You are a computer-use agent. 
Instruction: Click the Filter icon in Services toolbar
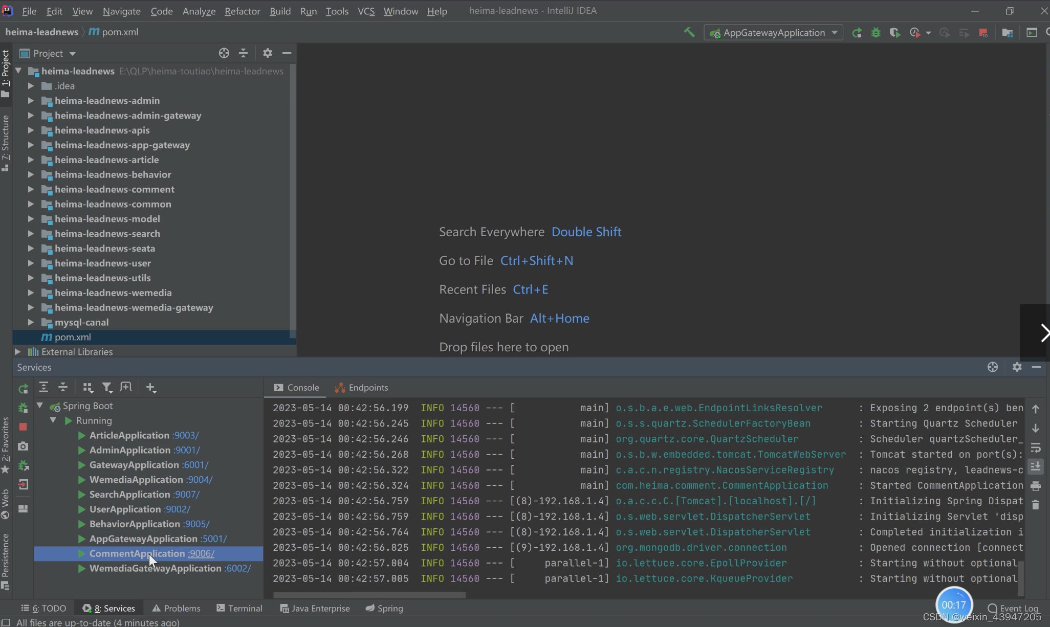107,388
